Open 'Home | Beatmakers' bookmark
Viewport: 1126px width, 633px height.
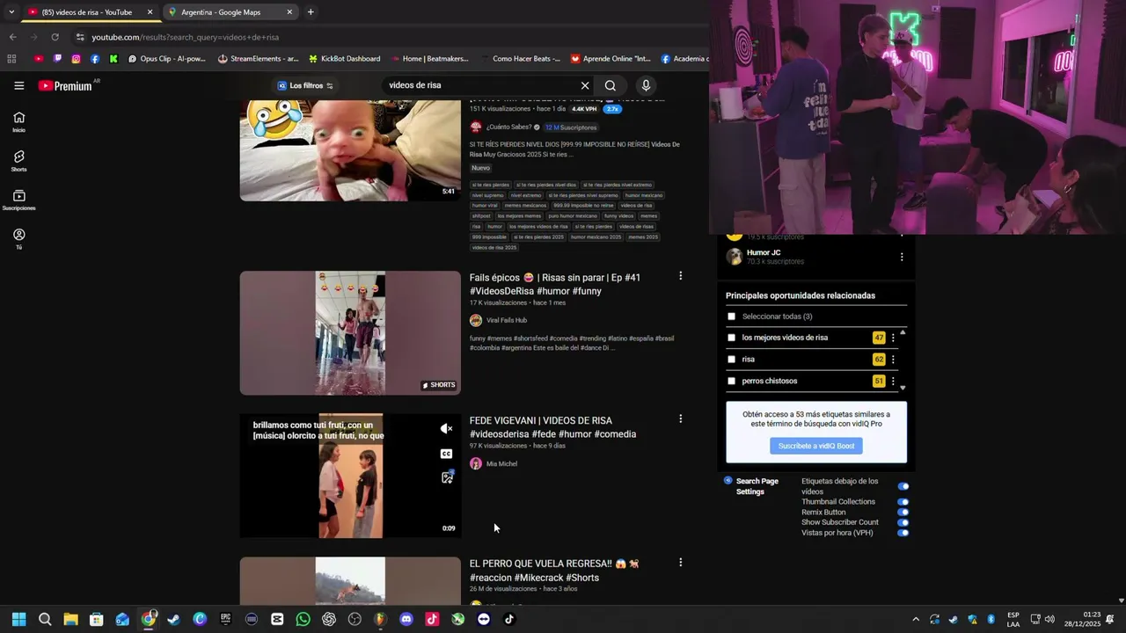pos(429,59)
